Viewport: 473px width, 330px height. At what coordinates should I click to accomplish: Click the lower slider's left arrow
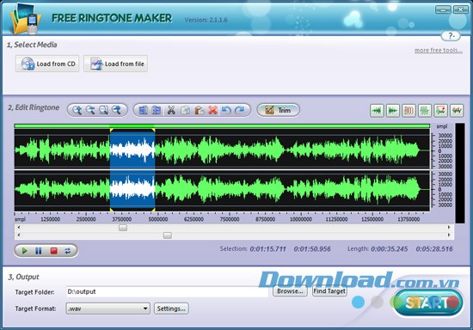click(19, 235)
